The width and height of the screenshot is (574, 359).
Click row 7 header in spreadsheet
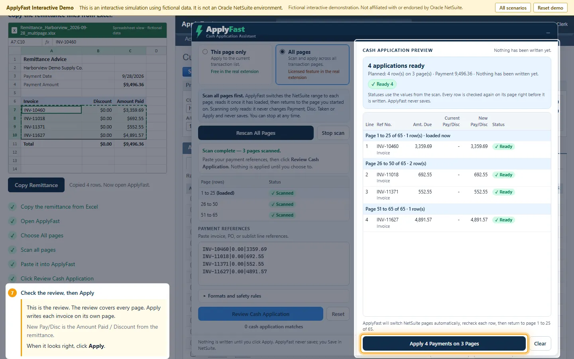(15, 110)
